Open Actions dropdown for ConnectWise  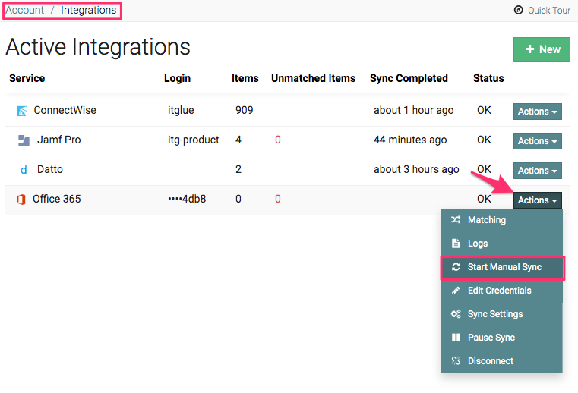[x=537, y=112]
